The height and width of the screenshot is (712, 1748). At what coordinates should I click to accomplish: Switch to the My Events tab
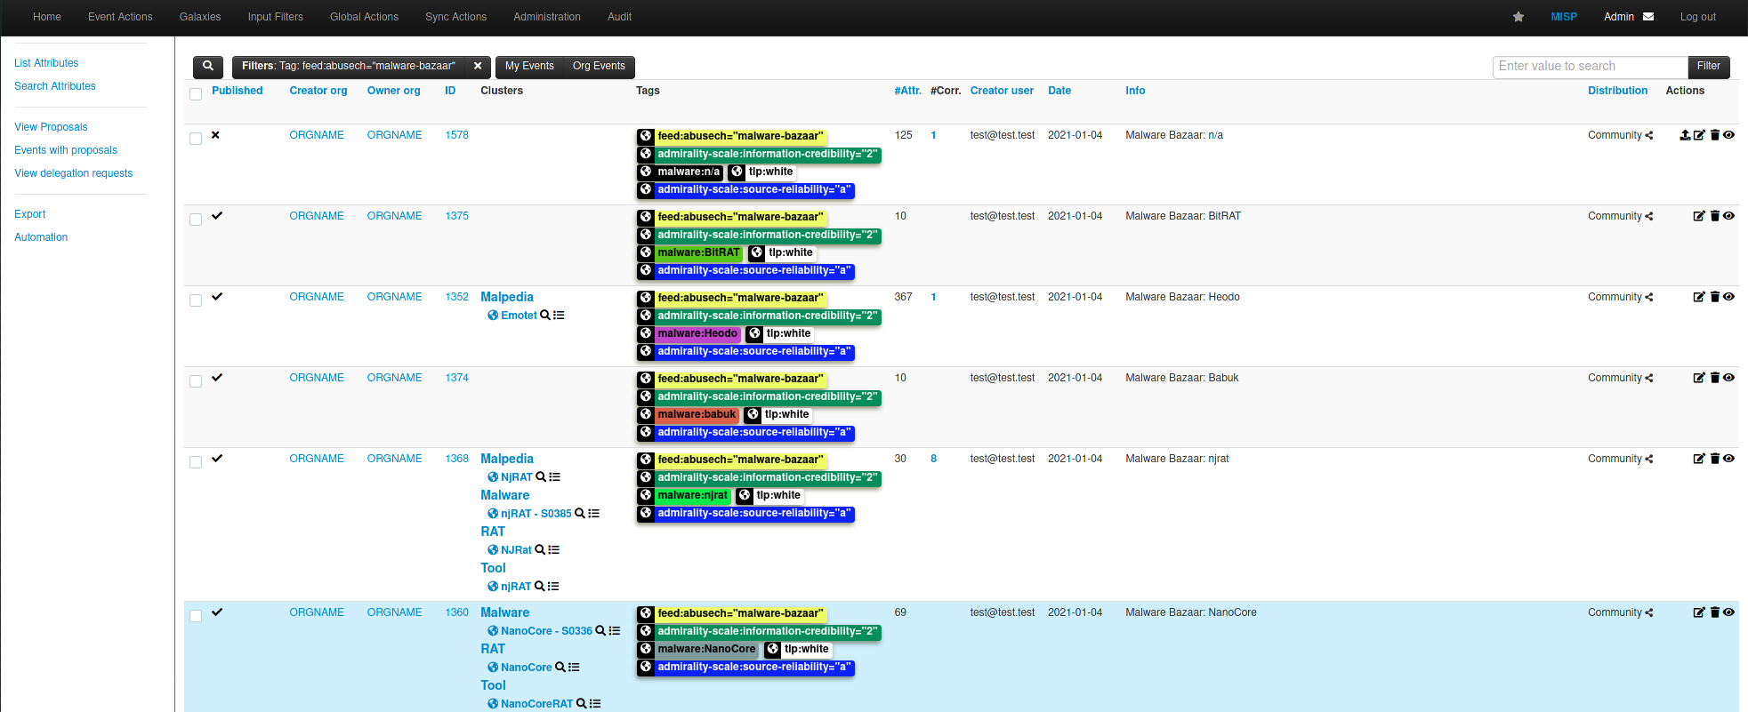point(529,67)
